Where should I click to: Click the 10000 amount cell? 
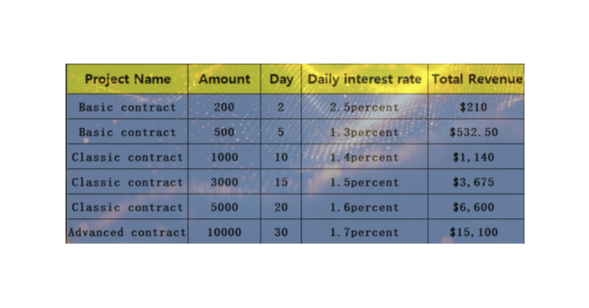(x=224, y=231)
